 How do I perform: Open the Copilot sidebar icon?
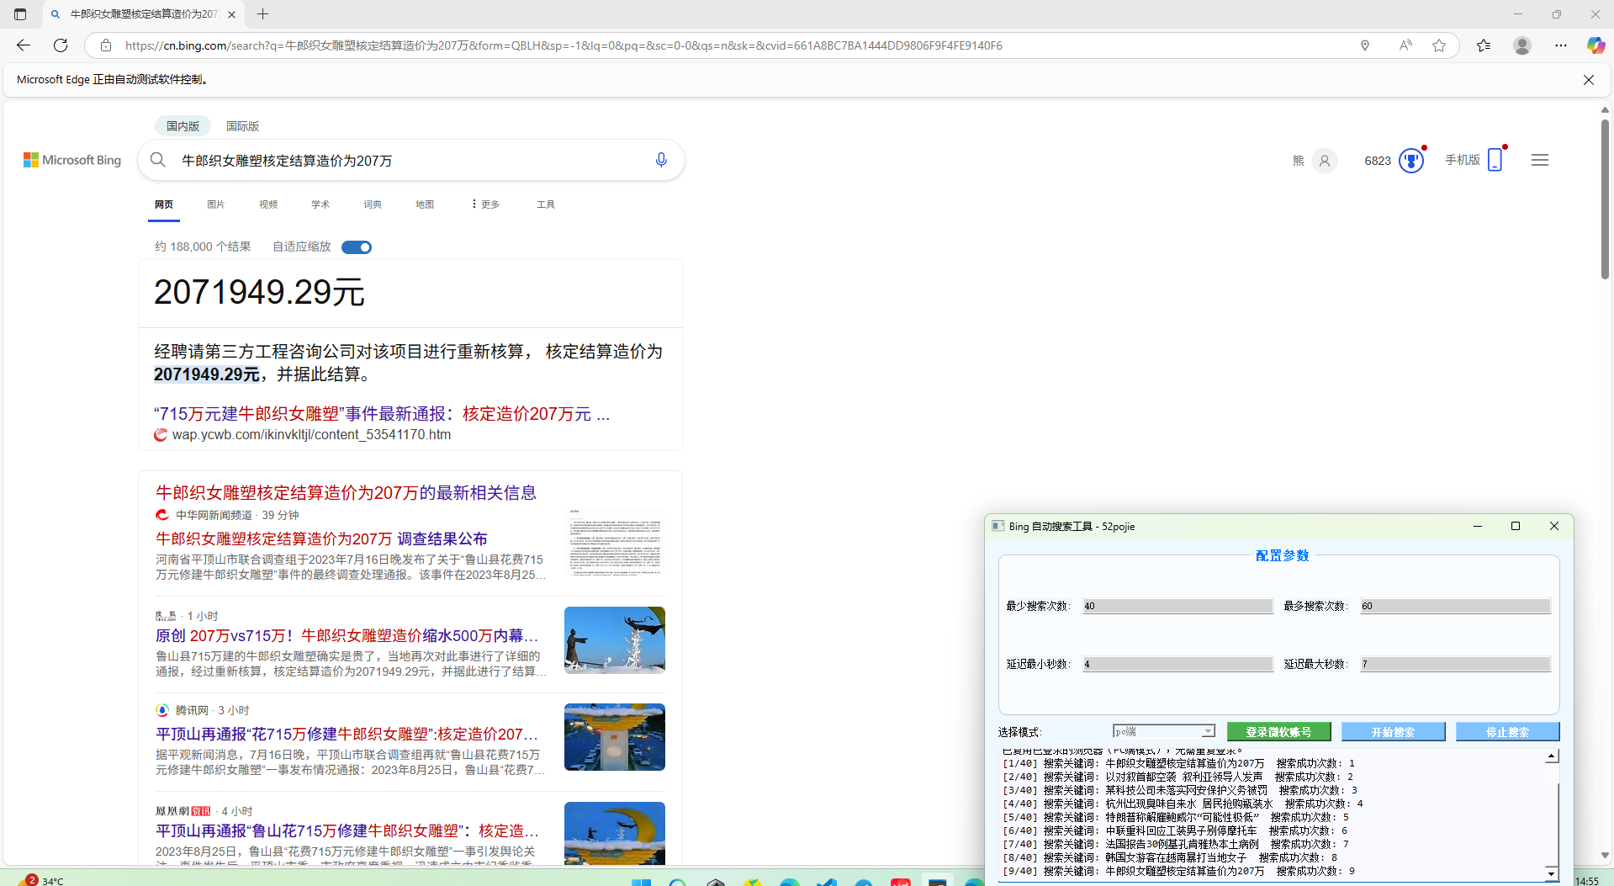click(1595, 45)
